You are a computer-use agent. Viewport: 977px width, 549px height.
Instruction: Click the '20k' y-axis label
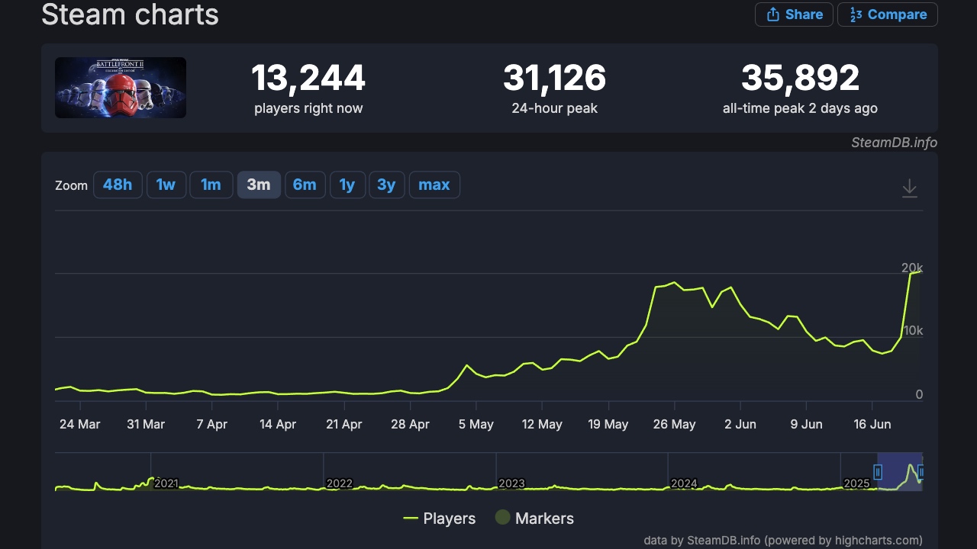[912, 268]
